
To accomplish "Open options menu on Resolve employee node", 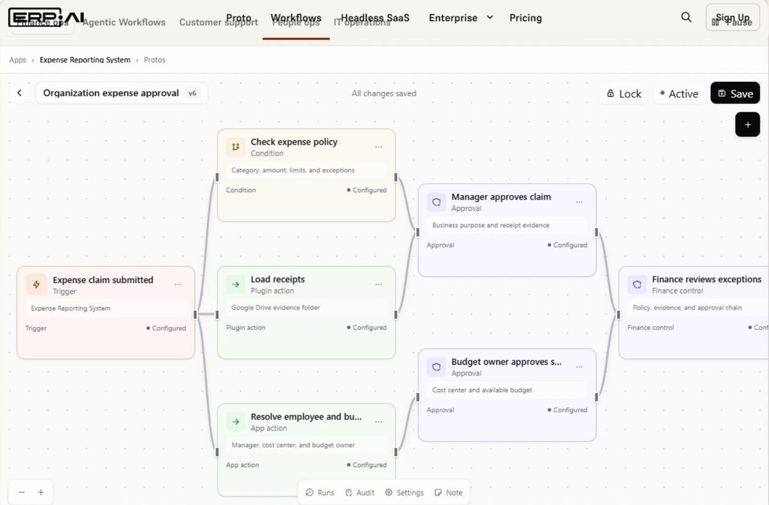I will pyautogui.click(x=379, y=422).
